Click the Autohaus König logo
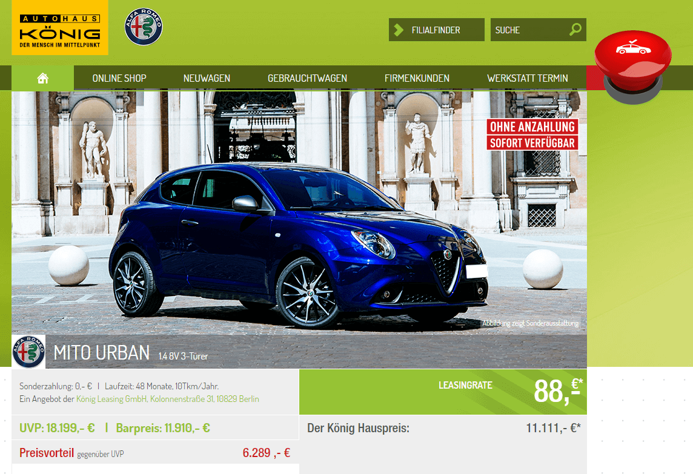This screenshot has width=693, height=474. coord(59,27)
